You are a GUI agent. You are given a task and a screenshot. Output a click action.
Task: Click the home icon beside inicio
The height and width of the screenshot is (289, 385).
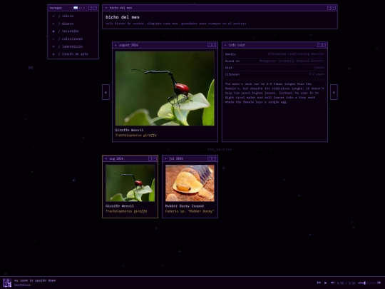[53, 16]
